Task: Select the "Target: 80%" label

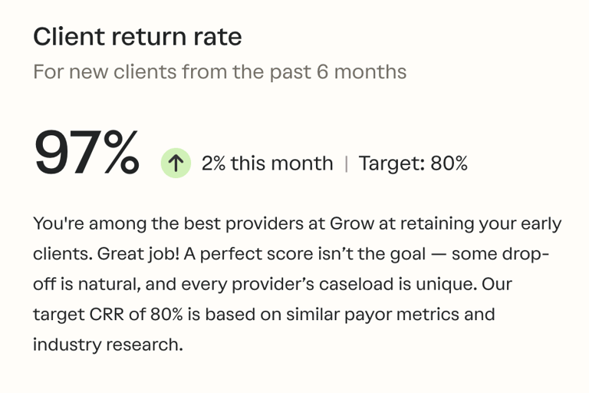Action: click(x=413, y=163)
